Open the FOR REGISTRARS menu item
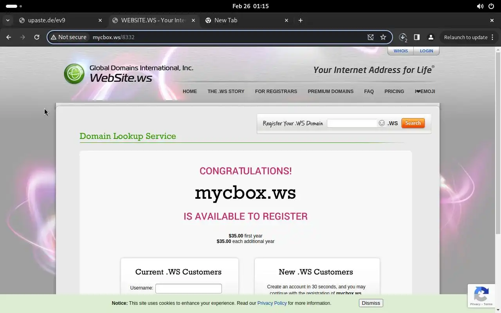The height and width of the screenshot is (313, 501). (276, 92)
